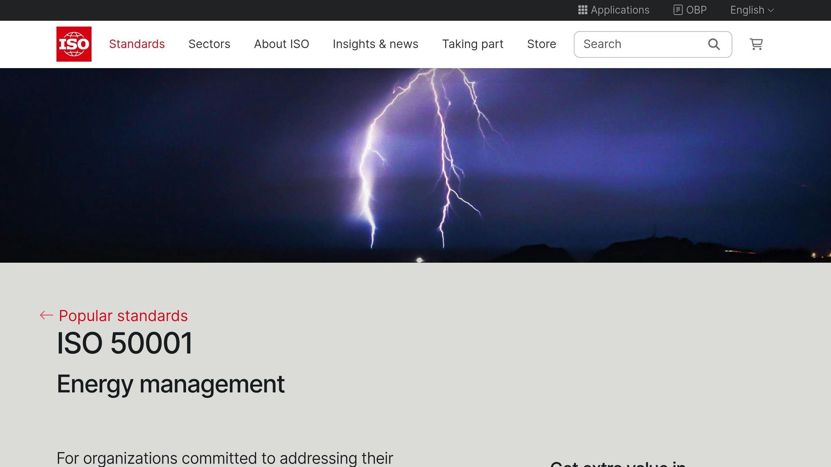Navigate to the Store page
This screenshot has height=467, width=831.
pyautogui.click(x=541, y=44)
